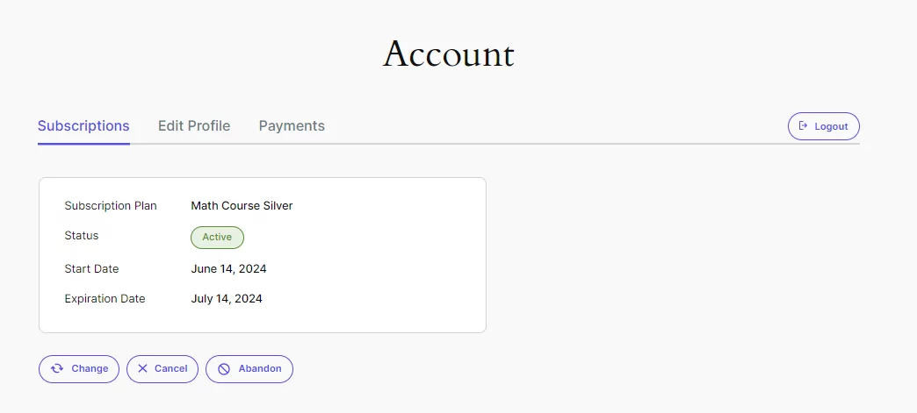The width and height of the screenshot is (917, 413).
Task: Click the circular arrows Change icon
Action: click(x=57, y=368)
